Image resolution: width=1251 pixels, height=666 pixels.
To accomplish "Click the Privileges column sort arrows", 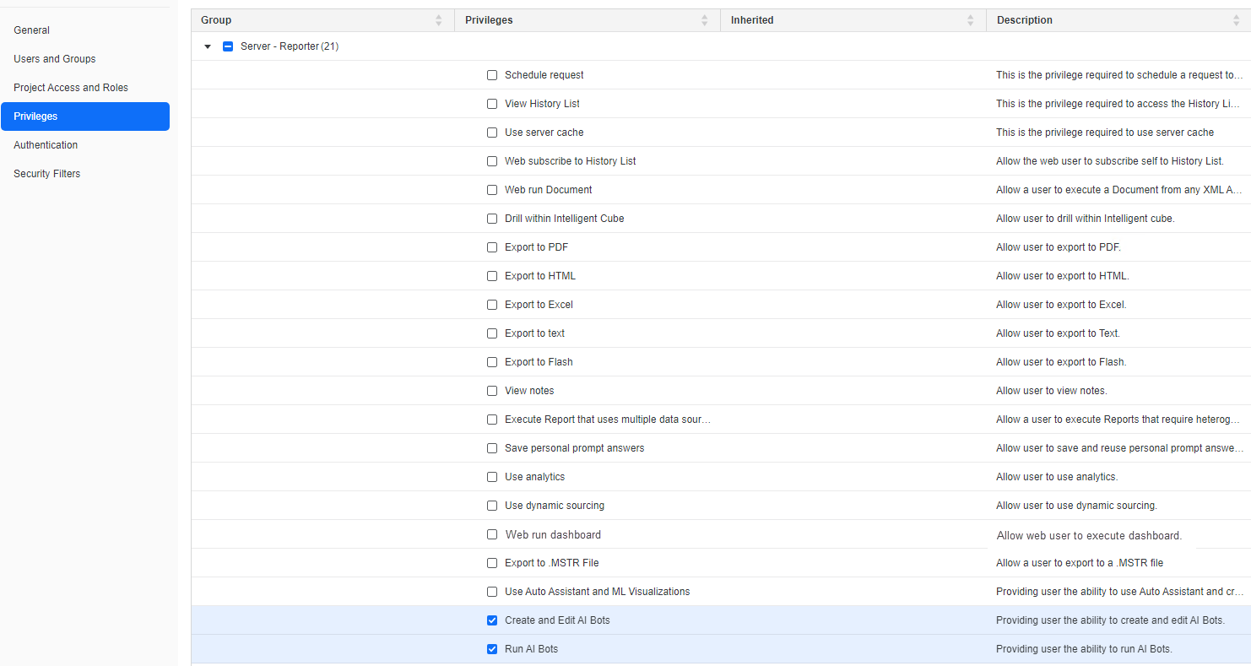I will click(705, 20).
